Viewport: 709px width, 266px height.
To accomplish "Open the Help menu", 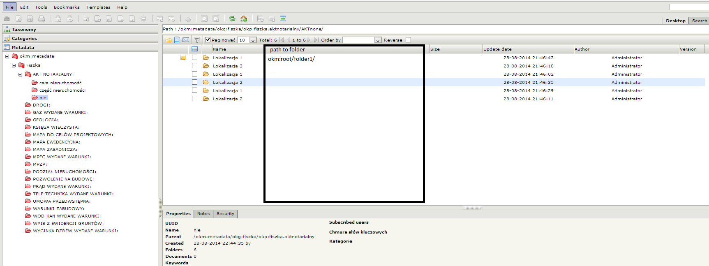I will (x=122, y=7).
